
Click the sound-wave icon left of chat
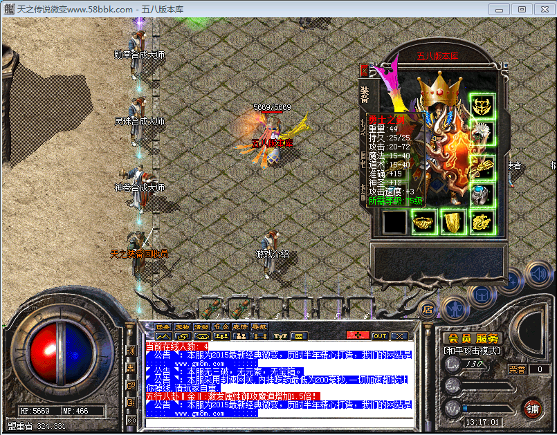pyautogui.click(x=131, y=351)
